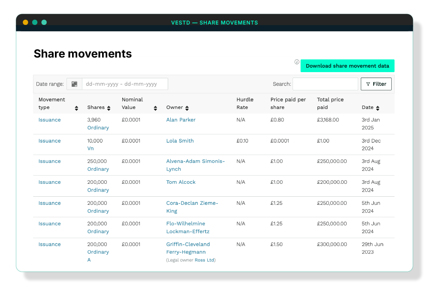Open the date range calendar icon
The image size is (429, 286).
74,84
